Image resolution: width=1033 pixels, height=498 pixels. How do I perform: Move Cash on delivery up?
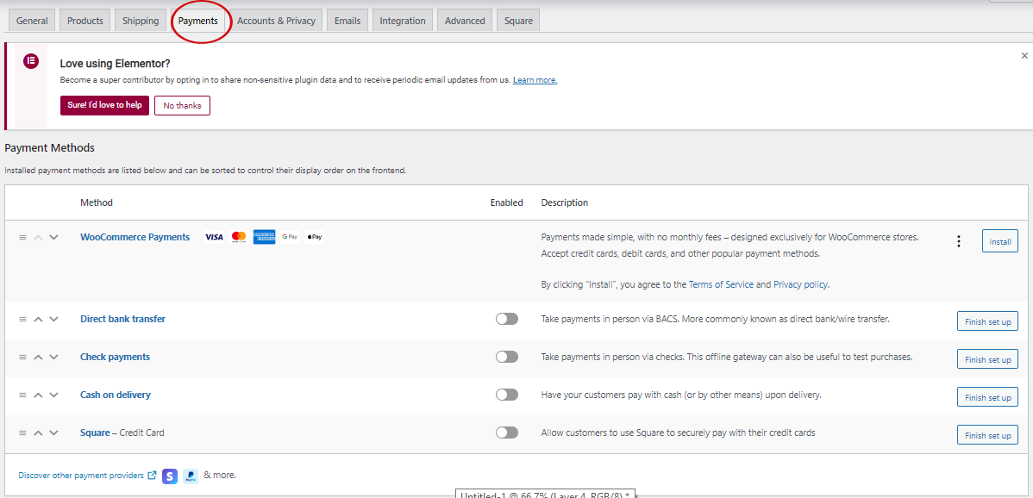[38, 395]
